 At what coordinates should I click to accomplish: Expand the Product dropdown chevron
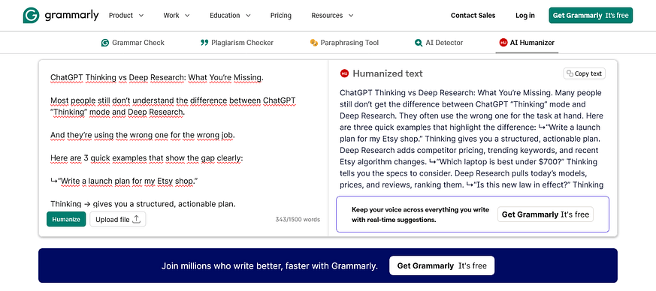(141, 16)
